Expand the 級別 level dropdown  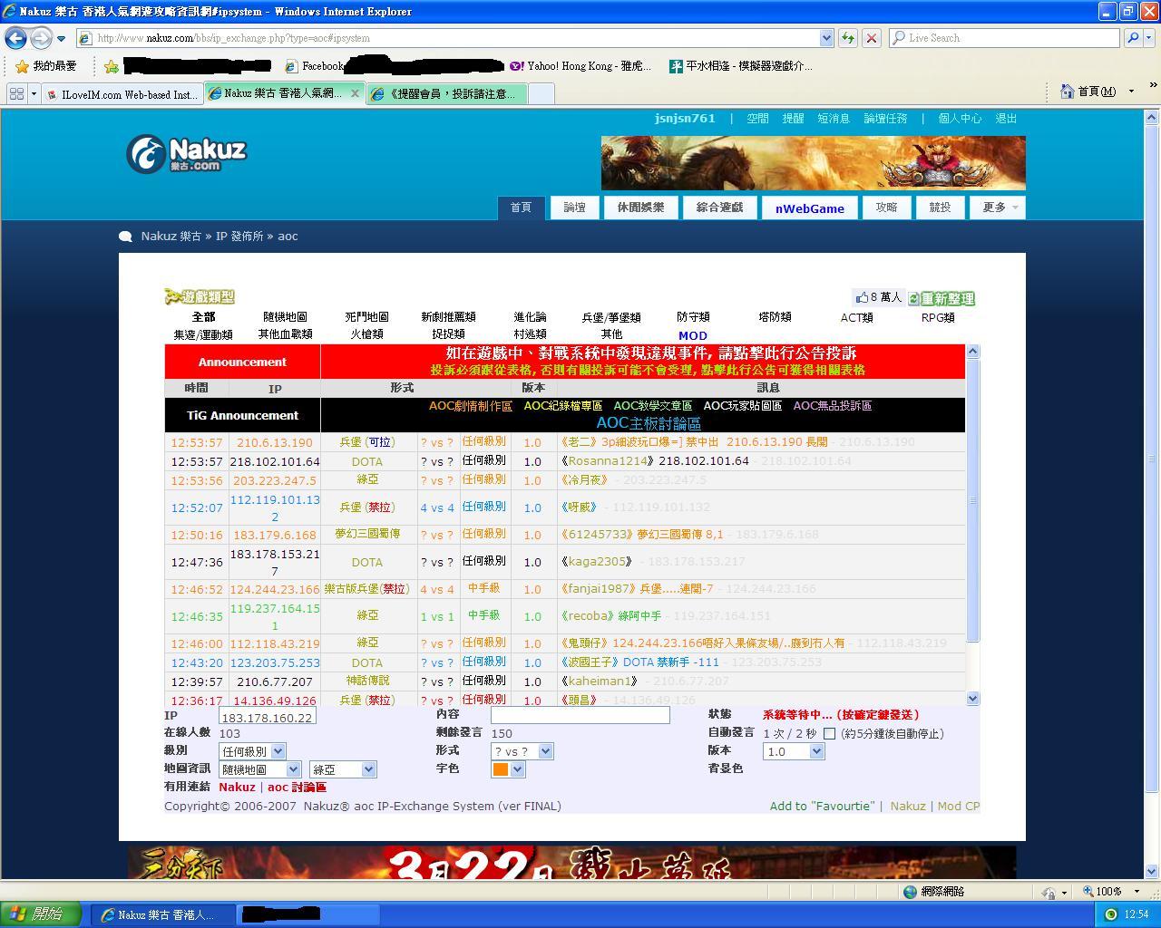click(278, 751)
